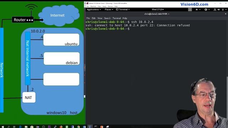
Task: Open the VirtualBox Devices menu
Action: tap(110, 6)
